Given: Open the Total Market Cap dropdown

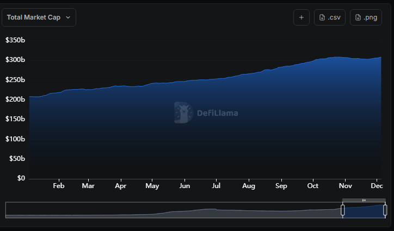Looking at the screenshot, I should coord(39,17).
